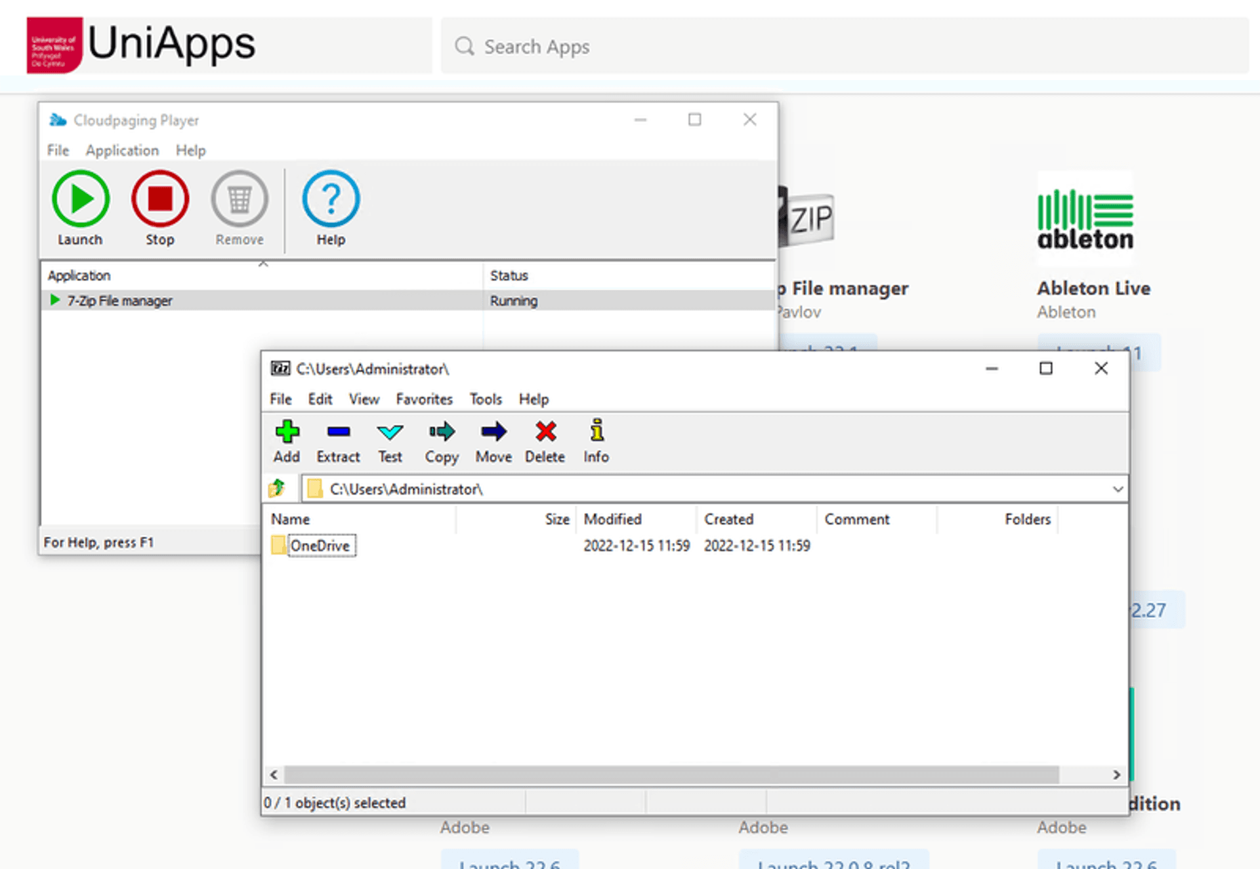Click the Move arrow icon in 7-Zip

pyautogui.click(x=493, y=432)
